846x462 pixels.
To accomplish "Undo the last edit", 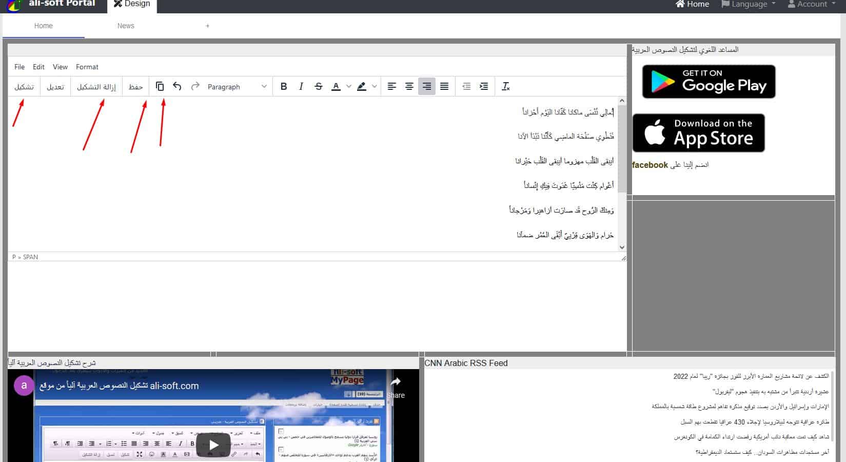I will tap(177, 87).
